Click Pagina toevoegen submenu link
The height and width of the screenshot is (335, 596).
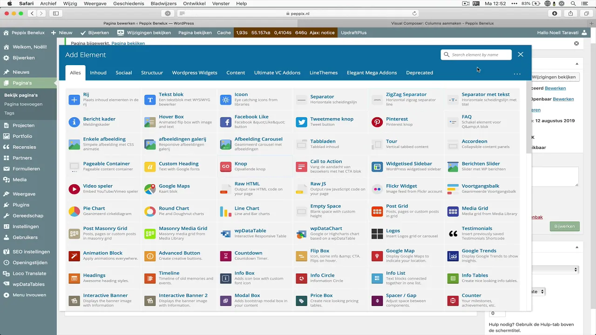23,104
